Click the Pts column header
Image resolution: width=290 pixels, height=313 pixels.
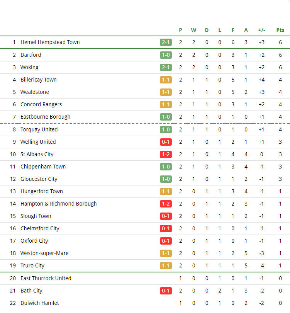coord(280,30)
